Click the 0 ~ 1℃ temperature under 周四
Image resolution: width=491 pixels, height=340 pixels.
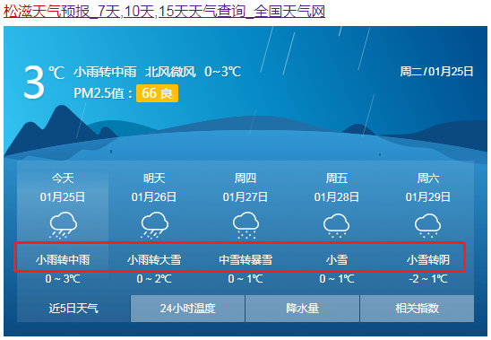(245, 278)
